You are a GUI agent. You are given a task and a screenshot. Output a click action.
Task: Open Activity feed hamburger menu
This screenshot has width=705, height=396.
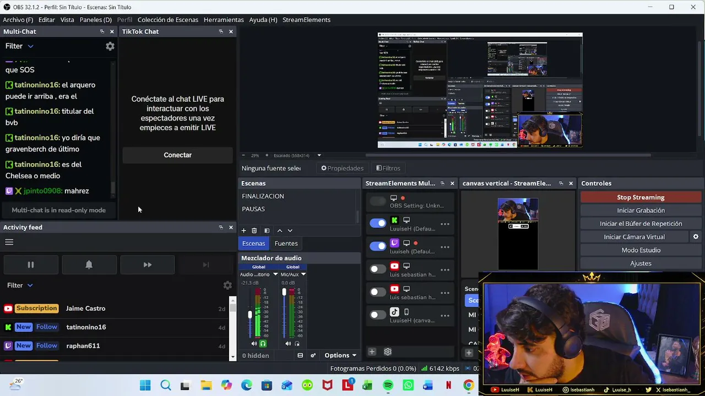tap(9, 242)
